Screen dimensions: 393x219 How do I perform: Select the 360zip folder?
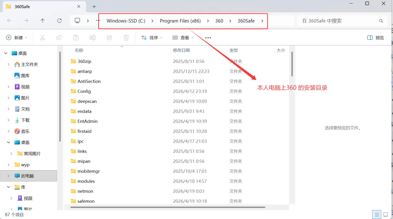(81, 61)
